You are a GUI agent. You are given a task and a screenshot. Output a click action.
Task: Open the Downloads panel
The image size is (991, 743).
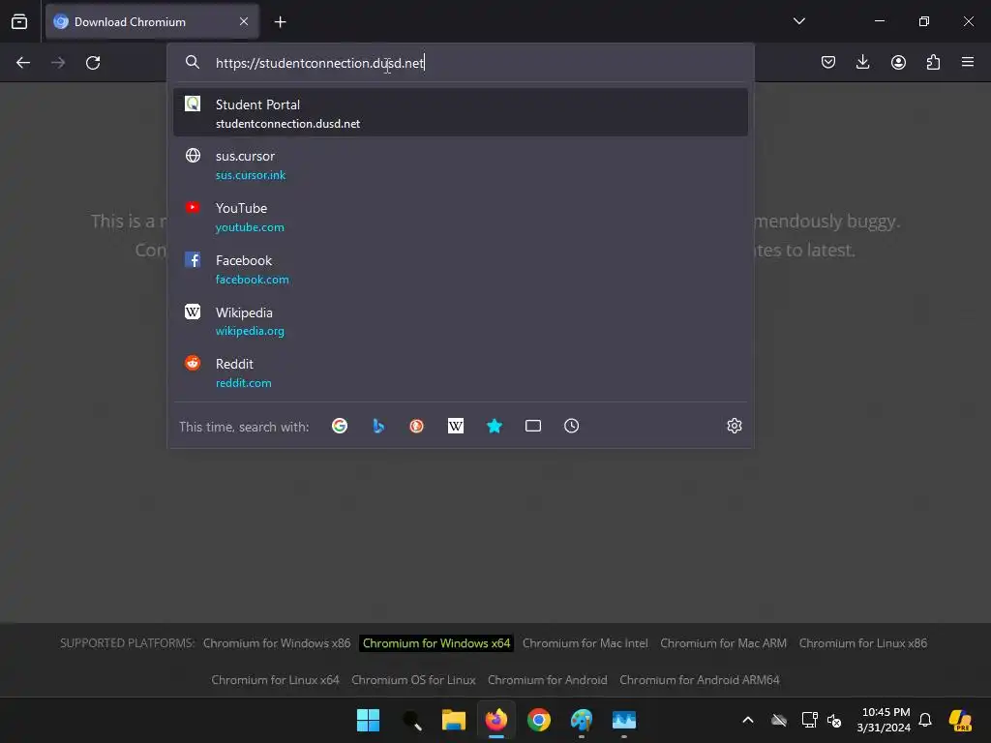pyautogui.click(x=862, y=62)
